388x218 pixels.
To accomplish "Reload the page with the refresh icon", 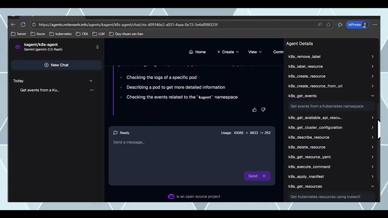I will [x=23, y=25].
